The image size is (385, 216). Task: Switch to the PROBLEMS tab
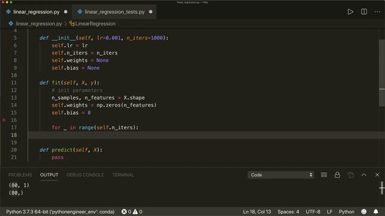tap(20, 175)
